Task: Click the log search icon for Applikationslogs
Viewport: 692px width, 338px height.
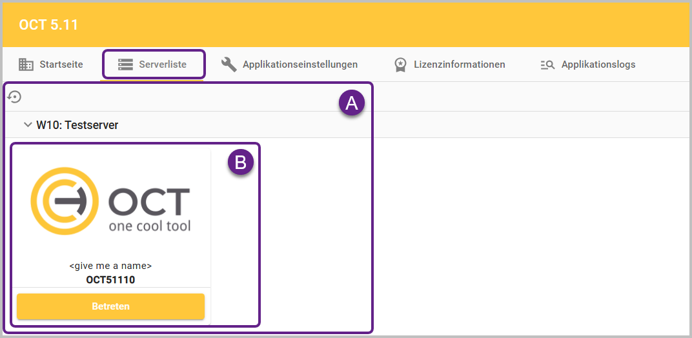Action: pos(547,65)
